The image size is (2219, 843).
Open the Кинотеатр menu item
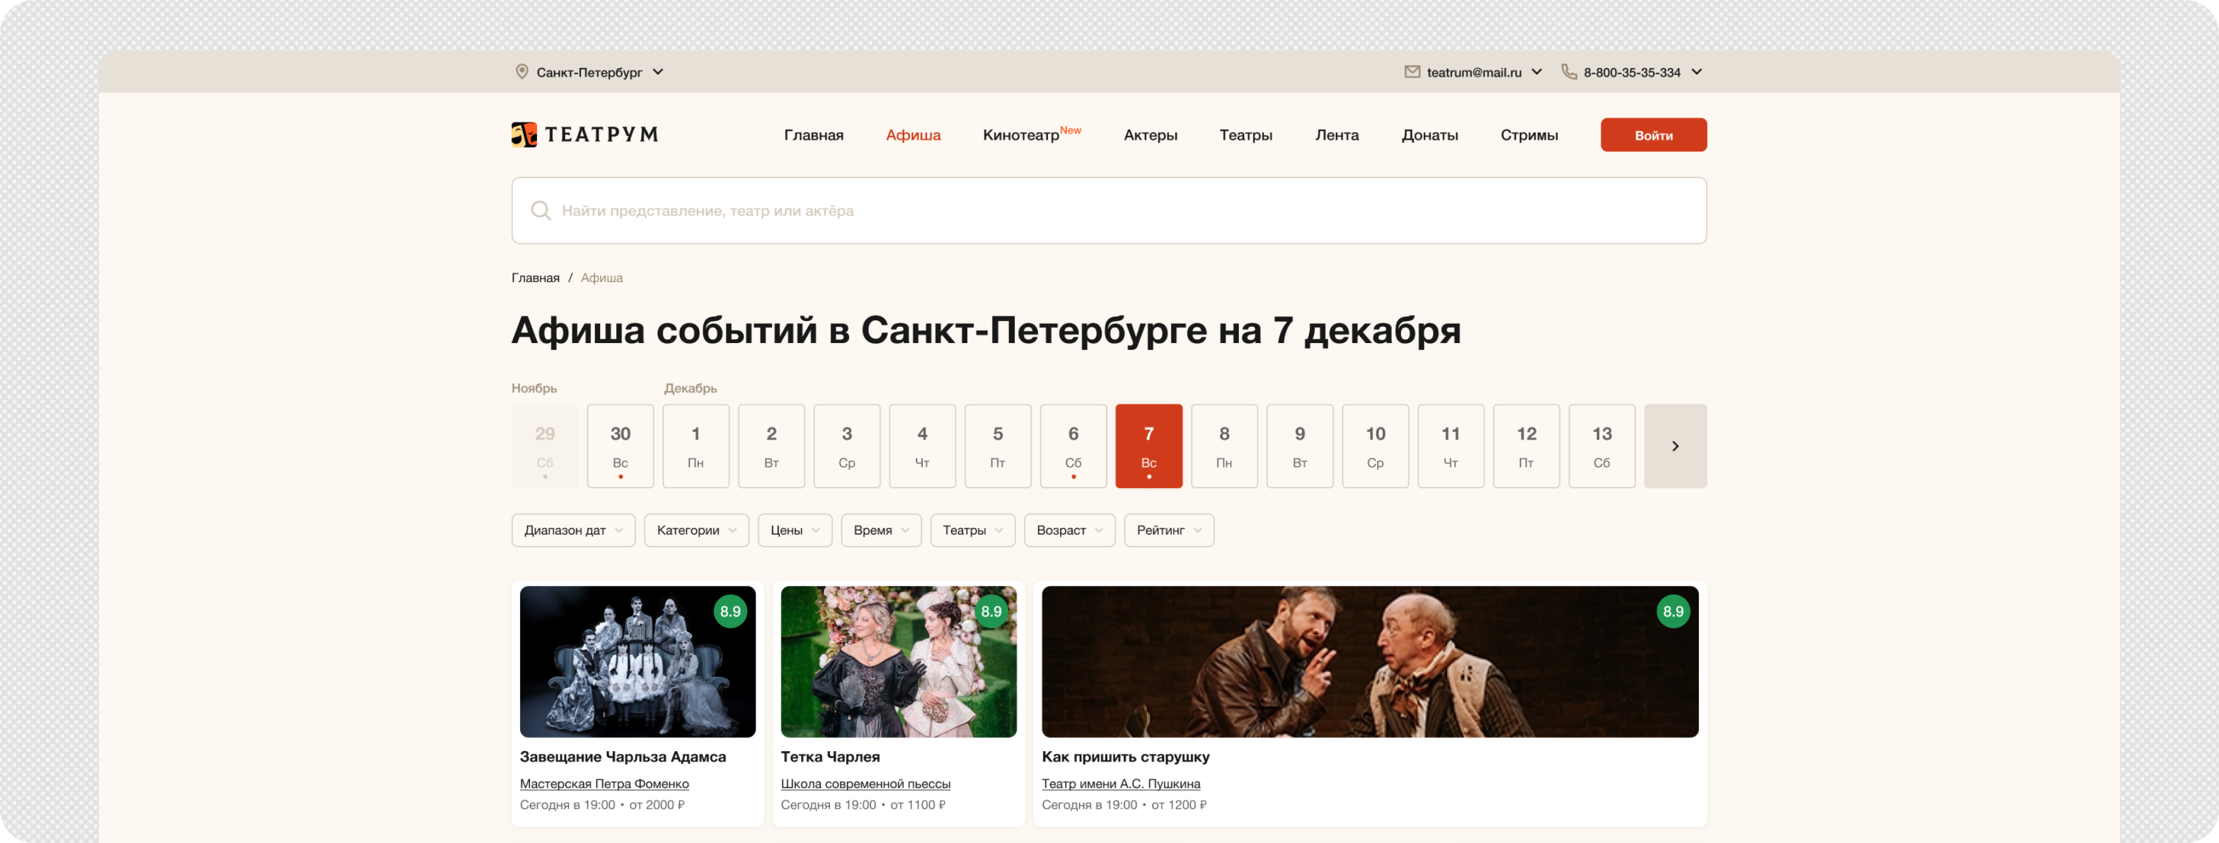point(1022,135)
